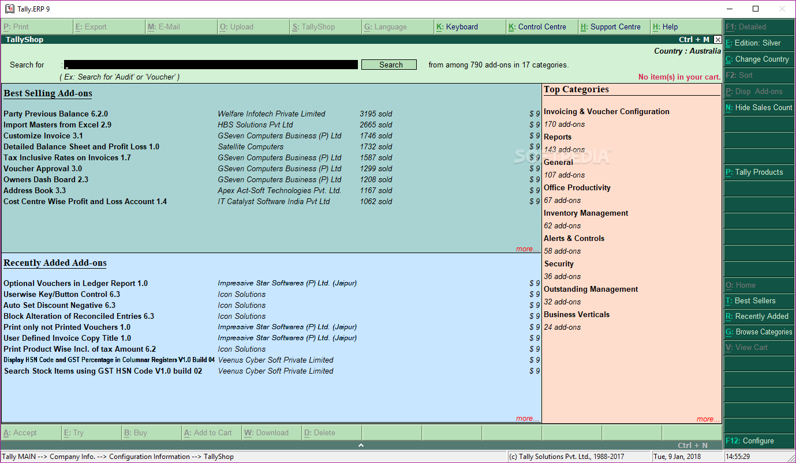Image resolution: width=796 pixels, height=463 pixels.
Task: Open F12: Configure
Action: [x=759, y=441]
